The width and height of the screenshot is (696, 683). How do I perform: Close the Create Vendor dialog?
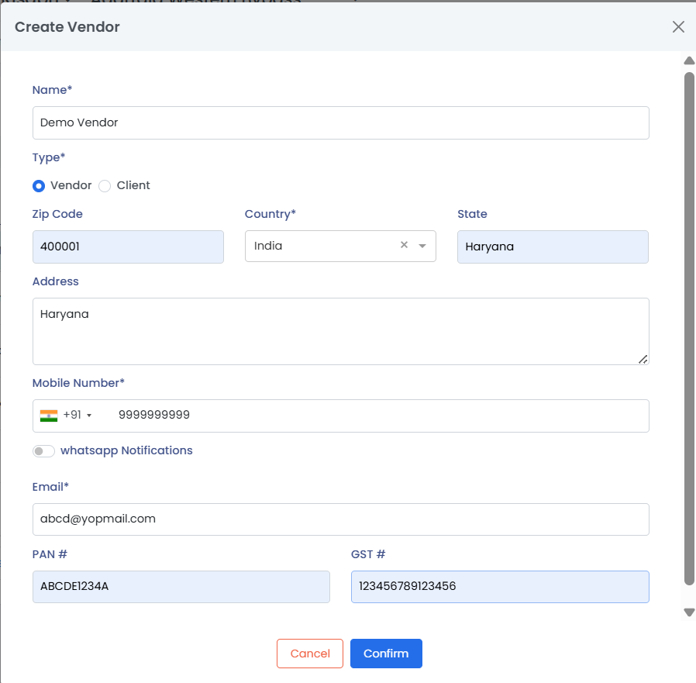678,27
